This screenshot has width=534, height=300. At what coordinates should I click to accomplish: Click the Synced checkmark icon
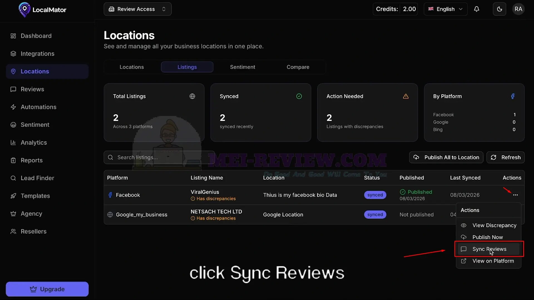pos(299,96)
